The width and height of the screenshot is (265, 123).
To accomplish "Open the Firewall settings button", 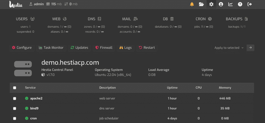I will (x=104, y=48).
